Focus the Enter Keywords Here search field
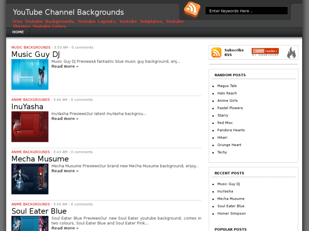This screenshot has width=309, height=231. (x=247, y=11)
